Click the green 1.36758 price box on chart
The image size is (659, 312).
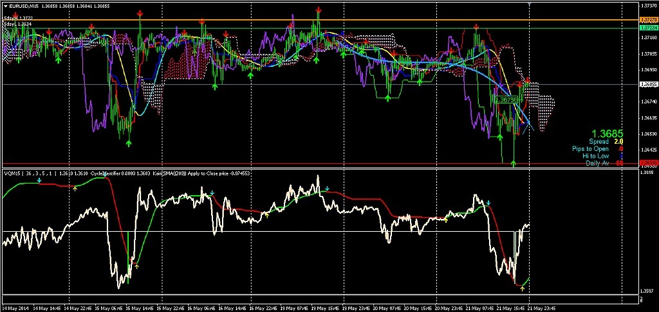pyautogui.click(x=506, y=100)
